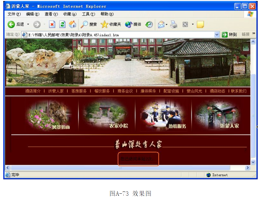Open the 客房服务 navigation link
This screenshot has height=197, width=259.
coord(79,91)
